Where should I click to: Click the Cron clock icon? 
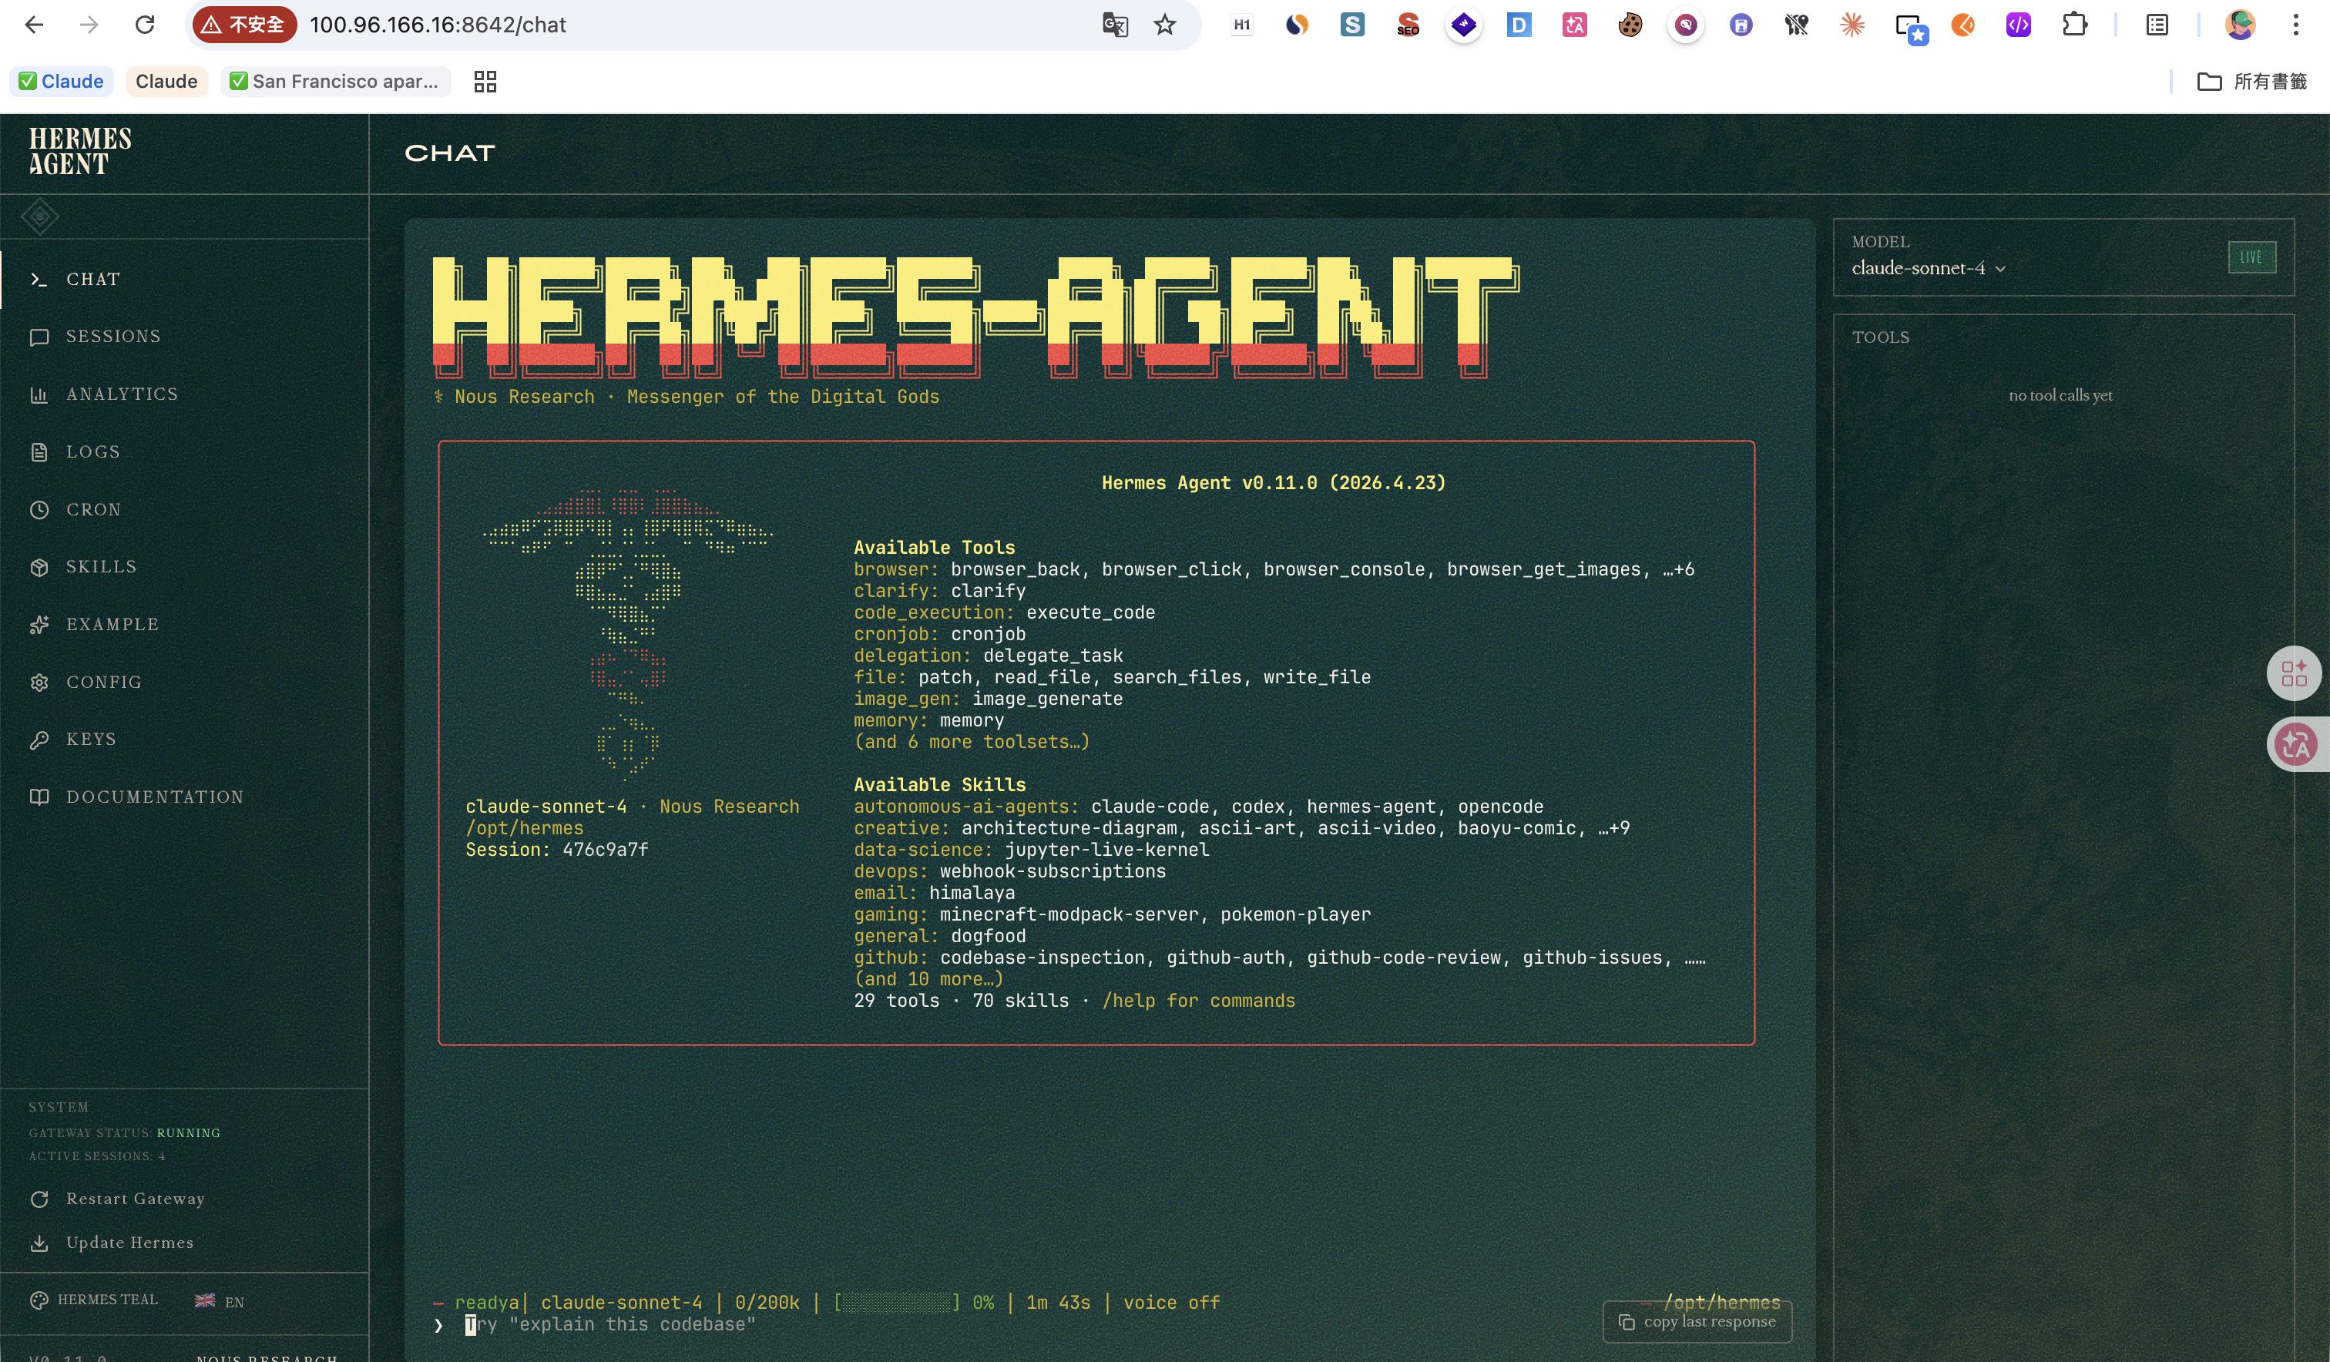(x=39, y=509)
